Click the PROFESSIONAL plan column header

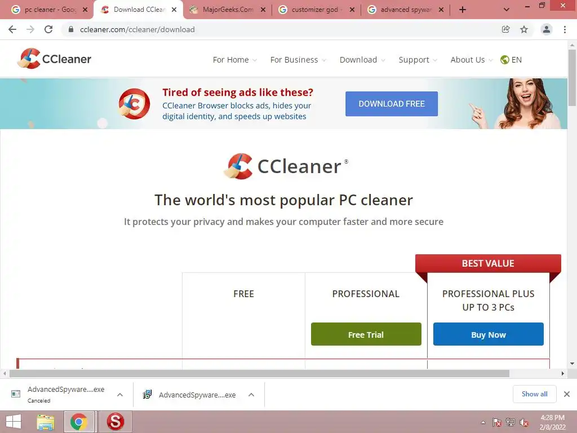pos(366,294)
